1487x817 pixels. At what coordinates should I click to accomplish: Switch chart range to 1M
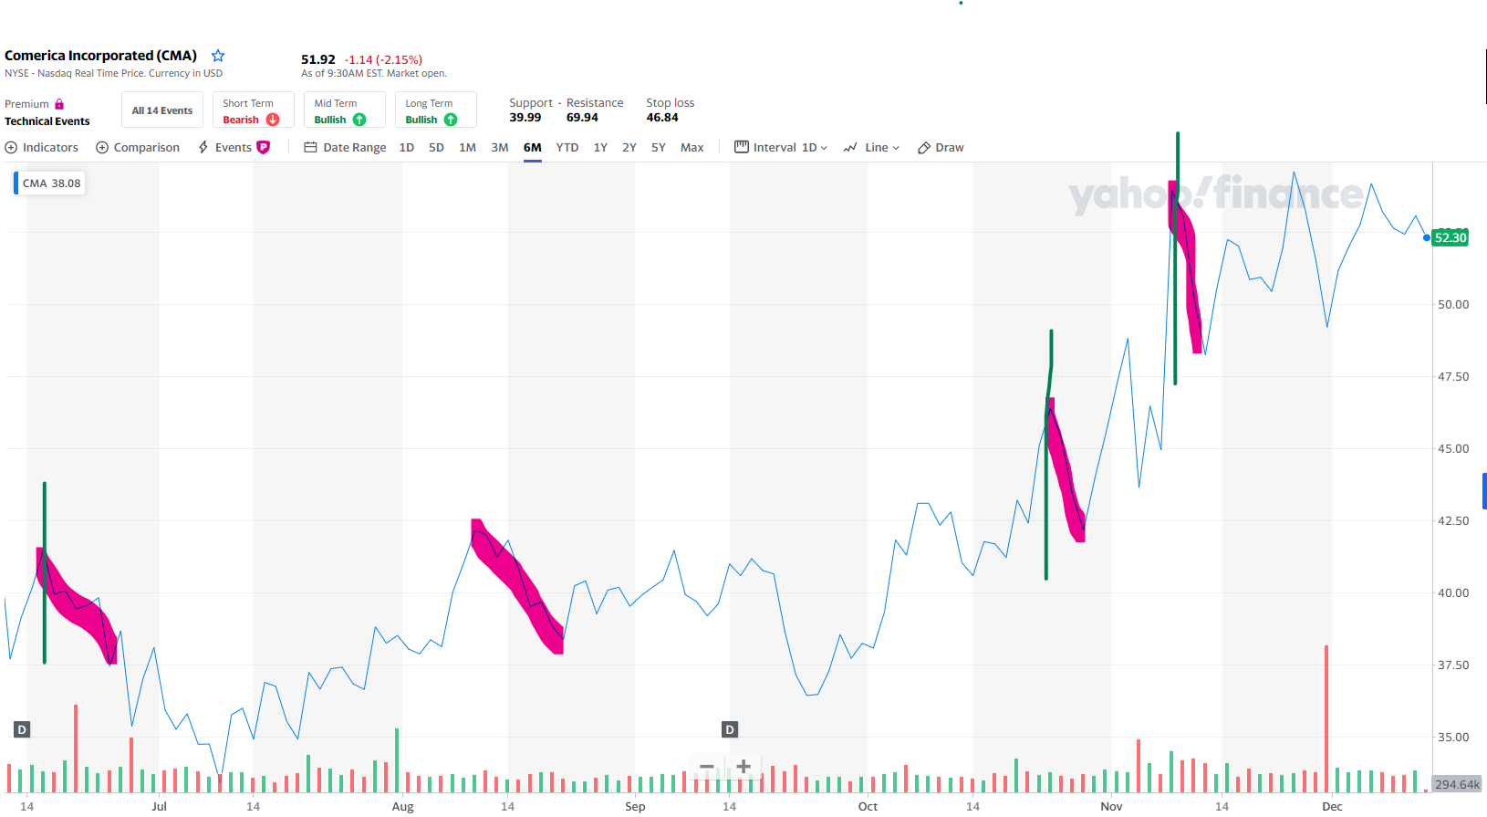pos(467,148)
